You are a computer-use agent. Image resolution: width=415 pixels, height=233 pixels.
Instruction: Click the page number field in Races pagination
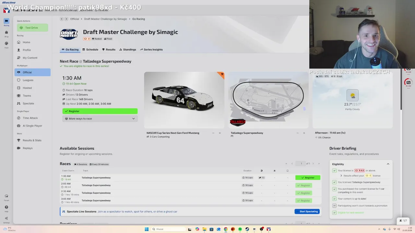click(301, 164)
